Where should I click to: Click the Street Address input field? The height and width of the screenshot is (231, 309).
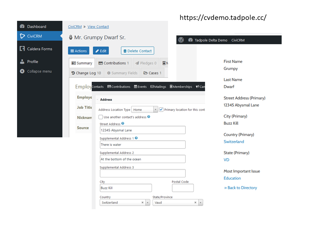click(x=143, y=130)
